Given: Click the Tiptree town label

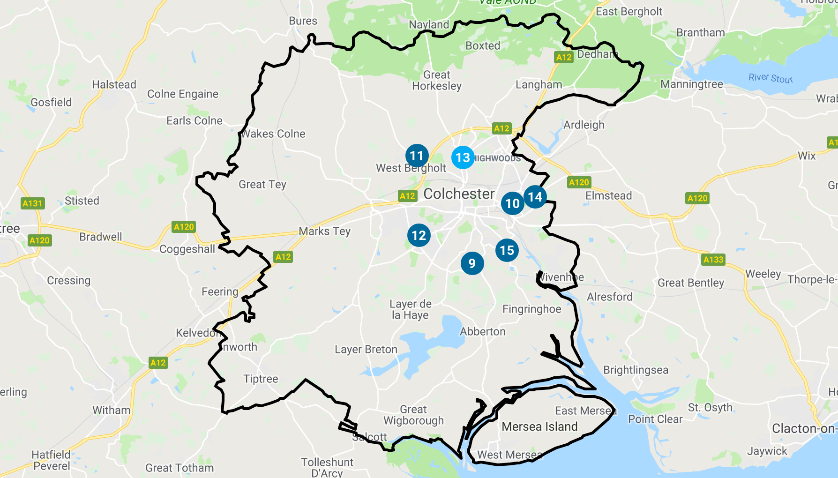Looking at the screenshot, I should [261, 379].
